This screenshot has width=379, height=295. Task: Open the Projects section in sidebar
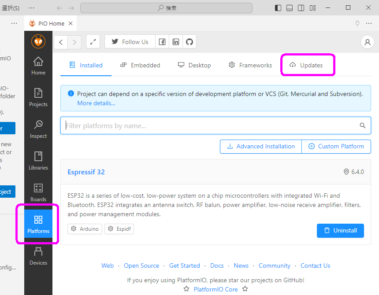[x=38, y=97]
